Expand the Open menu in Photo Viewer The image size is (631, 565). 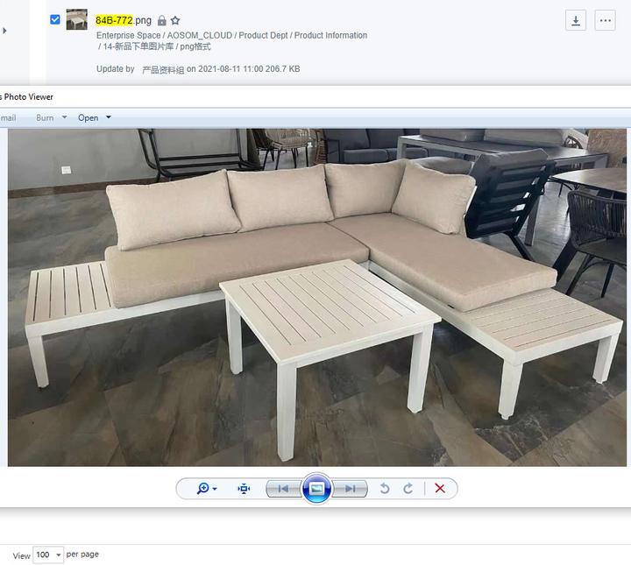pos(95,117)
